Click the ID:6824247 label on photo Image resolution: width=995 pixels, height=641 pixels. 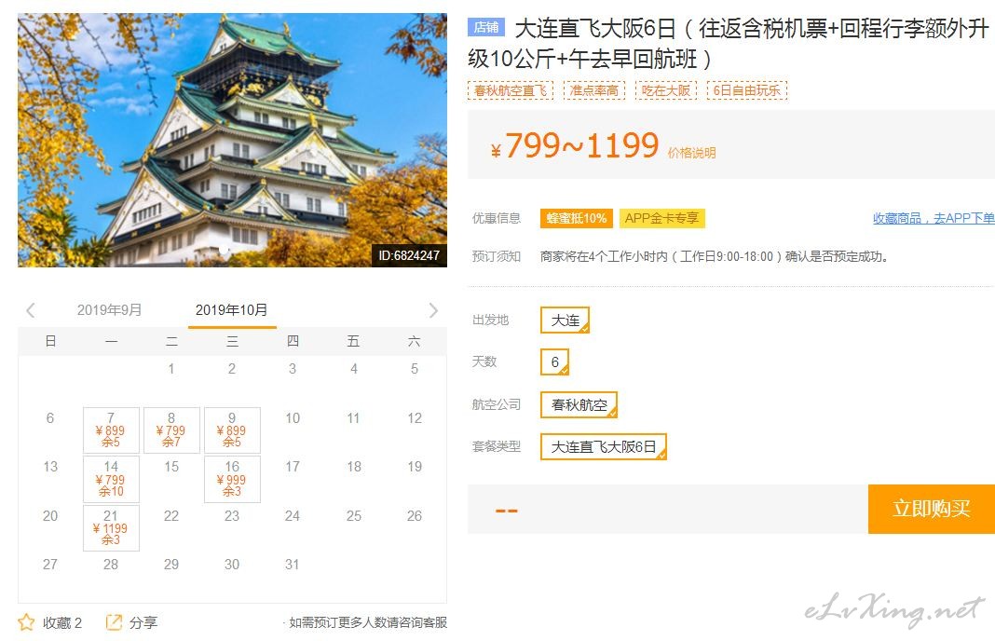pos(409,255)
